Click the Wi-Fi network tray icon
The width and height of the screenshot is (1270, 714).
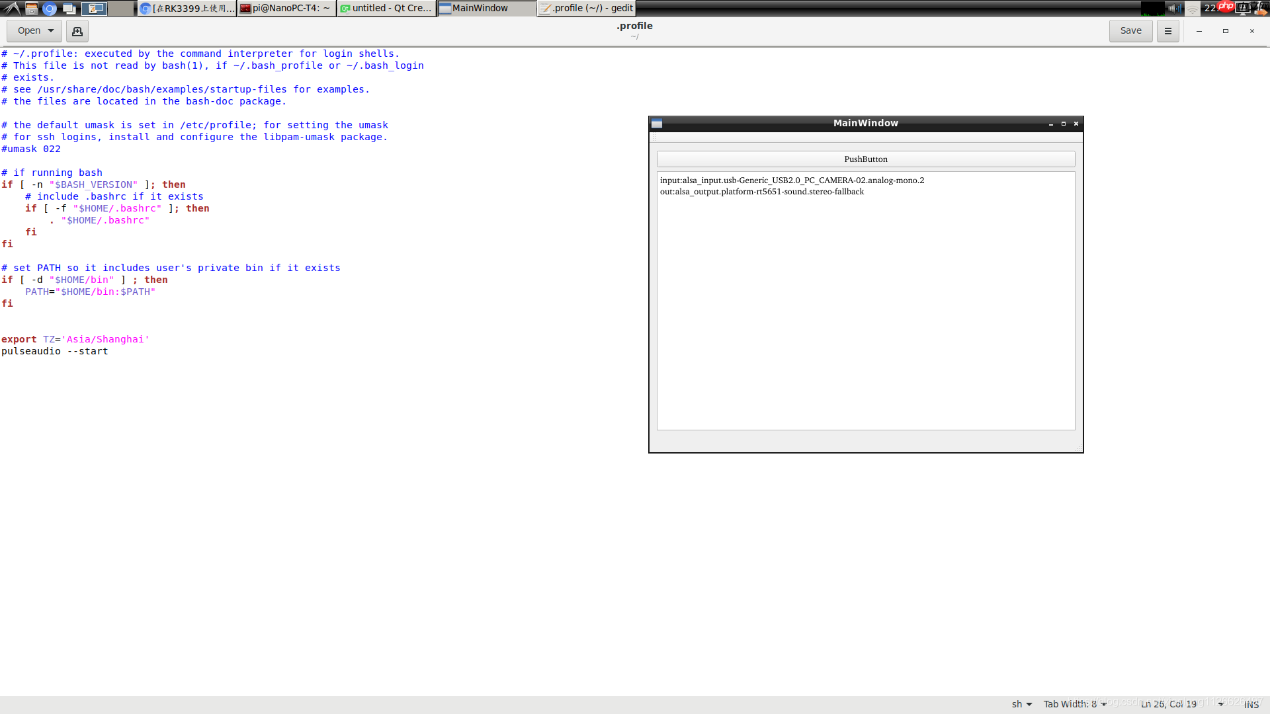pos(1192,9)
